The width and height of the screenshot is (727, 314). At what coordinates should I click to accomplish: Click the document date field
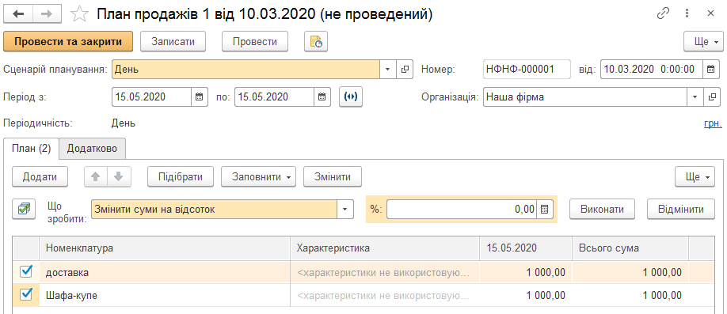pyautogui.click(x=652, y=70)
